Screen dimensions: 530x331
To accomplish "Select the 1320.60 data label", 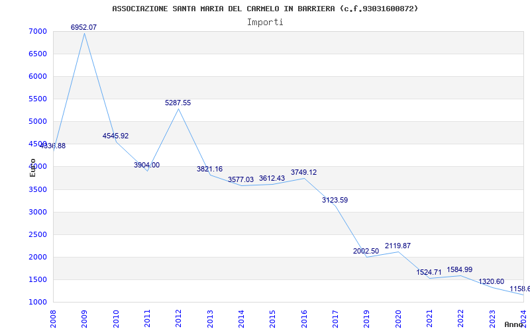I will [492, 282].
